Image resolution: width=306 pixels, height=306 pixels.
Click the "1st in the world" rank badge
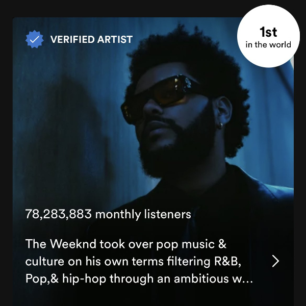[268, 36]
